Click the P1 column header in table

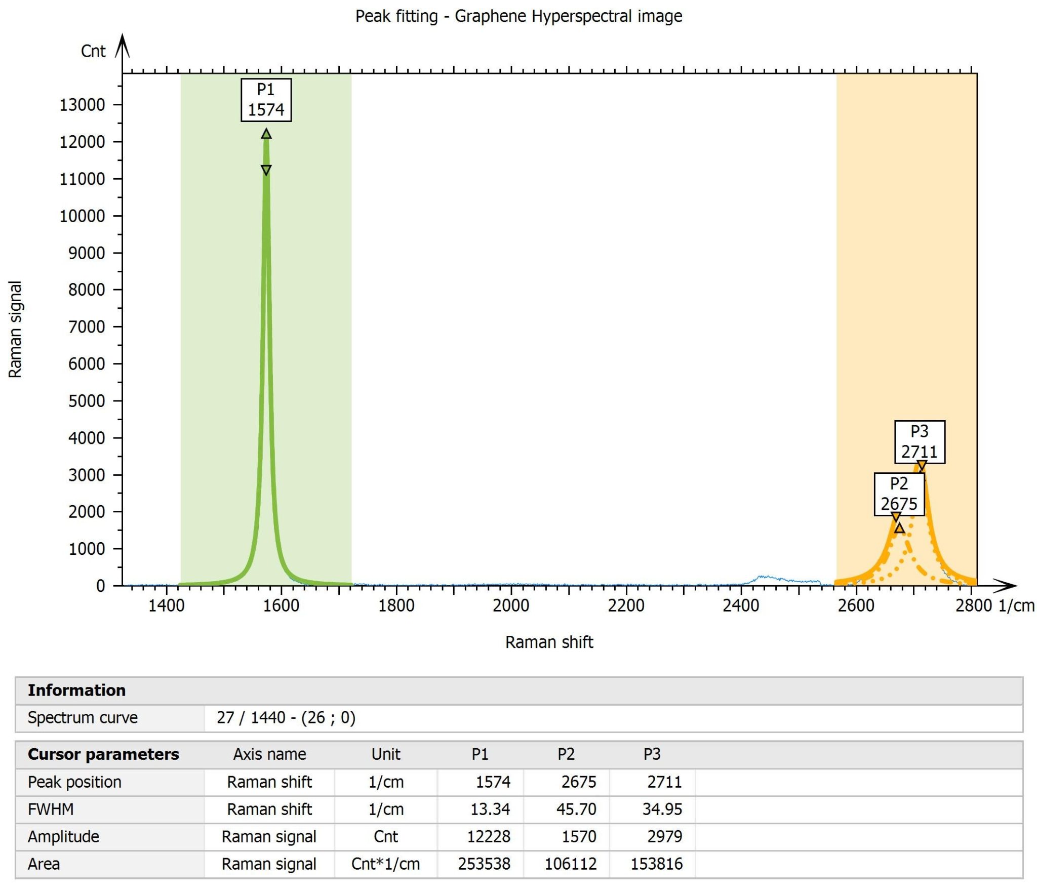[x=480, y=754]
